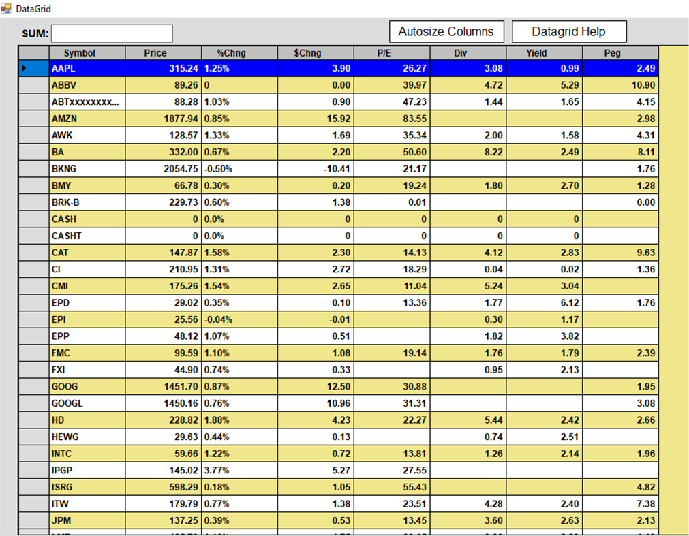Select BKNG $Chng value -10.41
The image size is (689, 536).
click(x=316, y=169)
